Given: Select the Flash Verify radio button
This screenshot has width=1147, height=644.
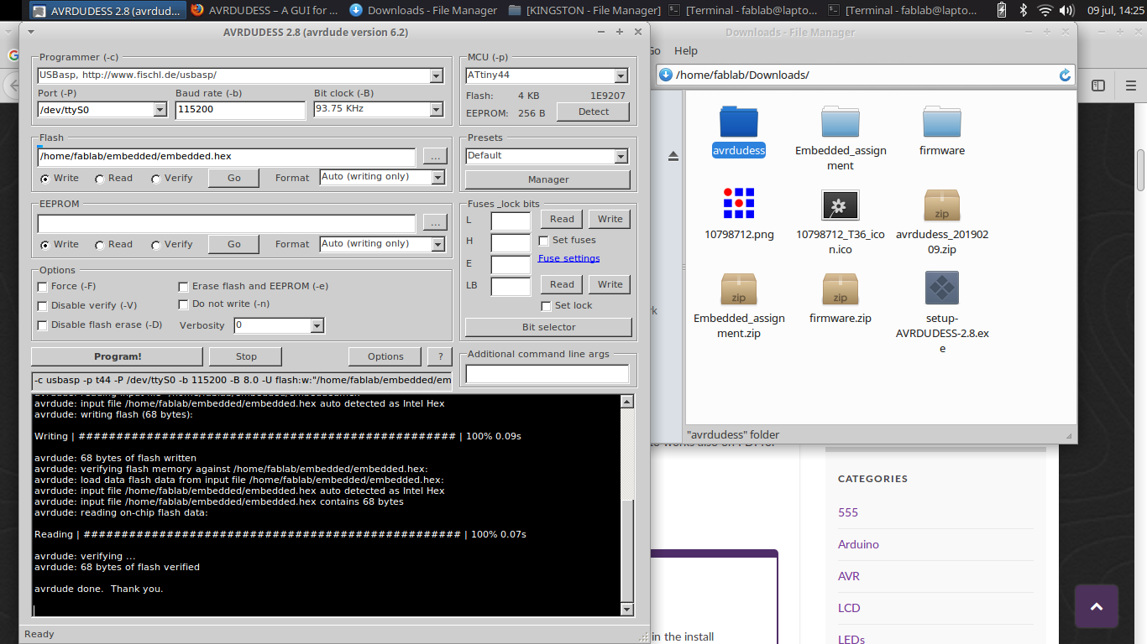Looking at the screenshot, I should coord(156,179).
